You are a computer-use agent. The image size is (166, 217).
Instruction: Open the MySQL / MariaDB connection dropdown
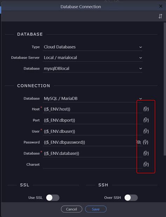92,99
